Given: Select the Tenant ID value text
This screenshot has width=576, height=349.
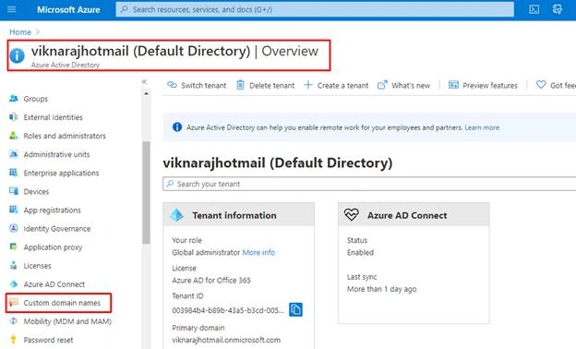Looking at the screenshot, I should (x=228, y=310).
